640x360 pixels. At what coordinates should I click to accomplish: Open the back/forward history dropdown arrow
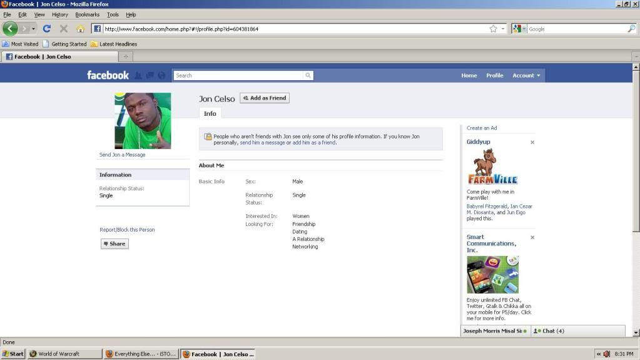33,29
